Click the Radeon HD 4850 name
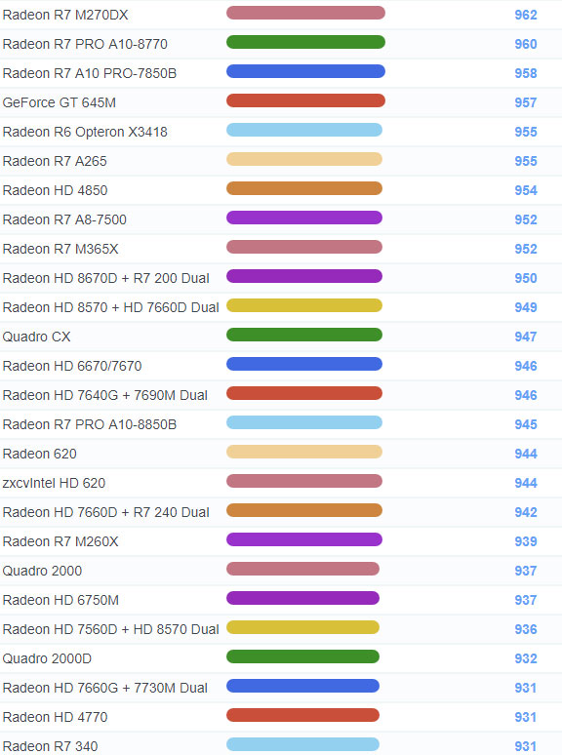This screenshot has width=562, height=755. pos(55,190)
